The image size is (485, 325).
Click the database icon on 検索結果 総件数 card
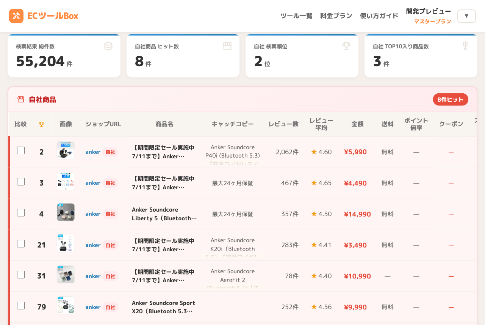click(x=108, y=46)
